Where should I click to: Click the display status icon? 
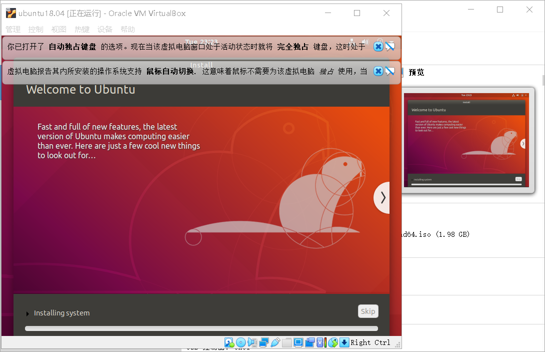coord(298,342)
